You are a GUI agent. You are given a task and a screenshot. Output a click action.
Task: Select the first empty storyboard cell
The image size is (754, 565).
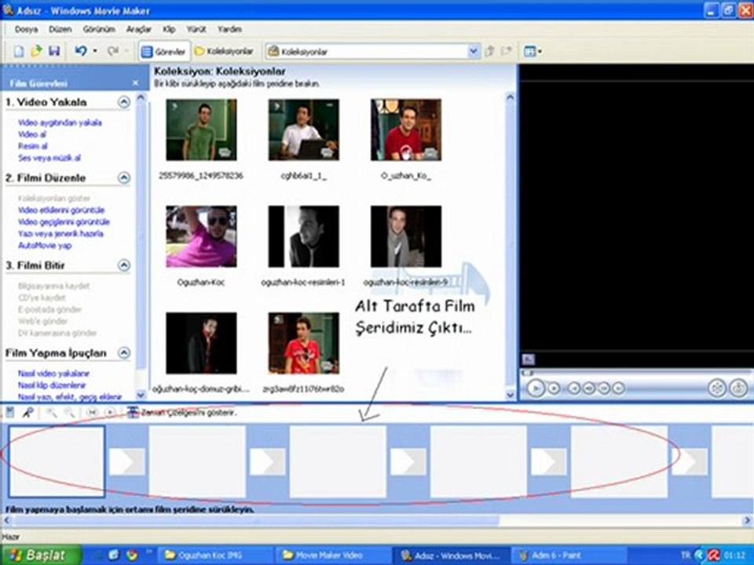point(57,461)
